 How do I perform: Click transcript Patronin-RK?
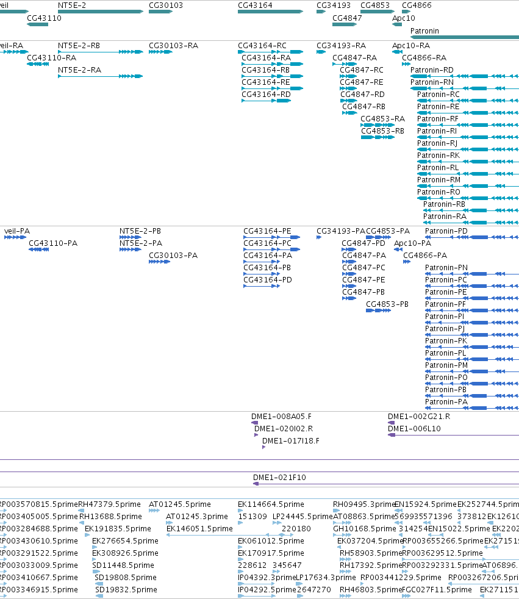click(x=468, y=162)
